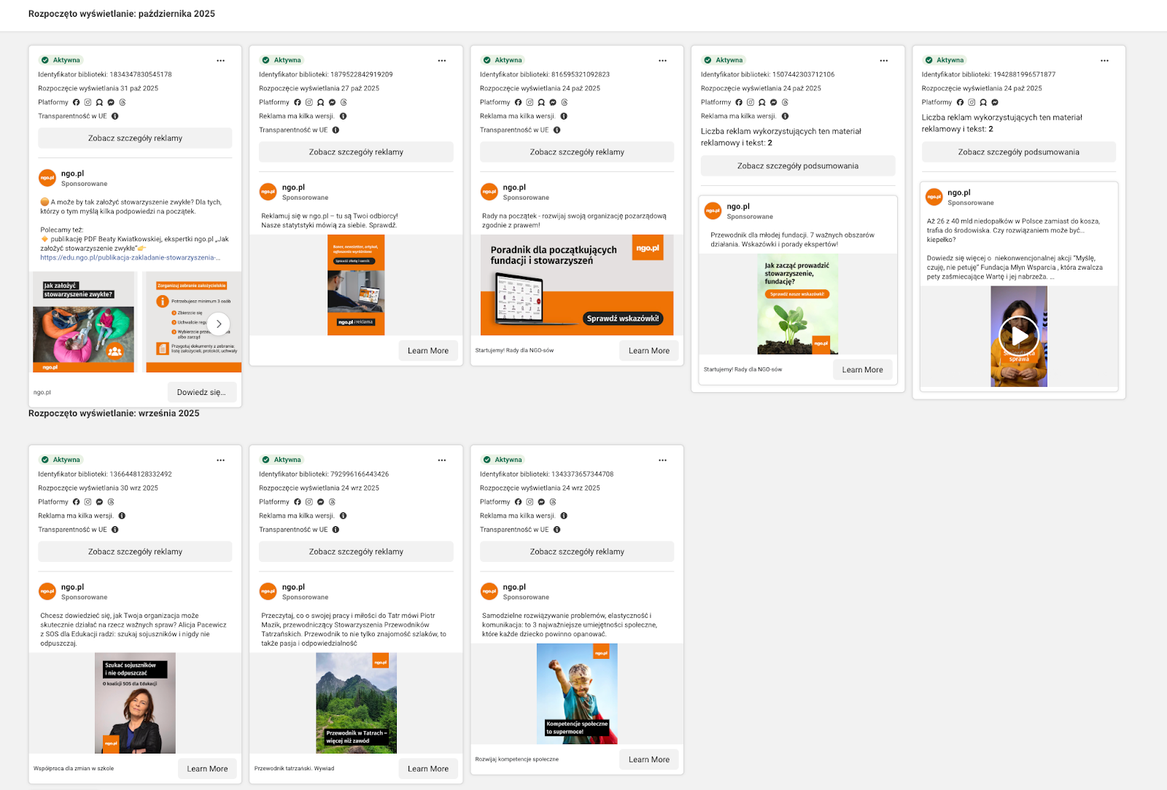Image resolution: width=1167 pixels, height=790 pixels.
Task: Click the Facebook platform icon on the 31 paź ad
Action: (x=77, y=103)
